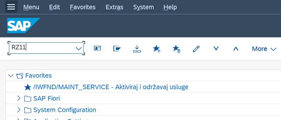Open the Help menu
The image size is (281, 120).
click(x=170, y=7)
